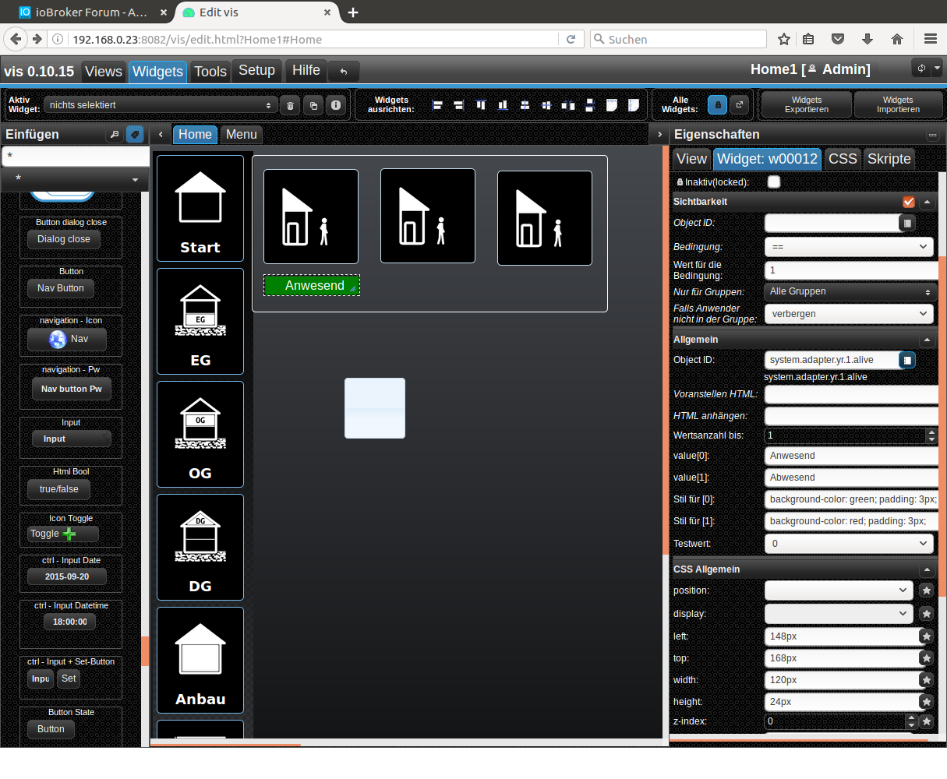
Task: Click the Widgets Exportieren button
Action: (x=807, y=104)
